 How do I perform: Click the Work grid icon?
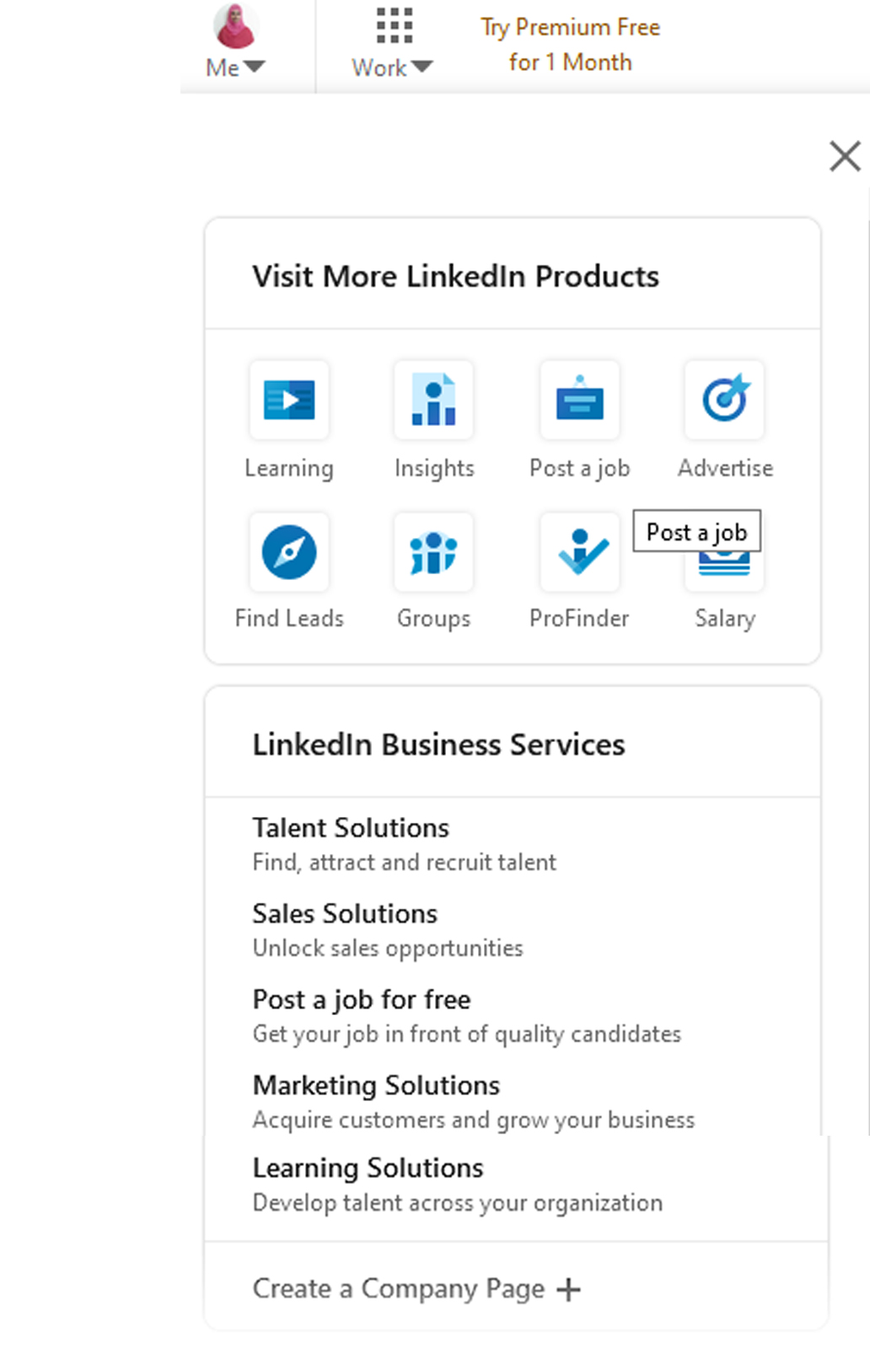pyautogui.click(x=394, y=26)
